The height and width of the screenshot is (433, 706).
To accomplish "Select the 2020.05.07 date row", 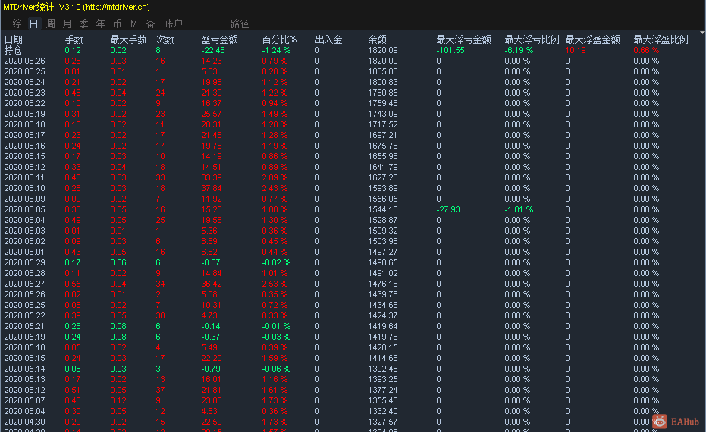I will click(x=25, y=400).
